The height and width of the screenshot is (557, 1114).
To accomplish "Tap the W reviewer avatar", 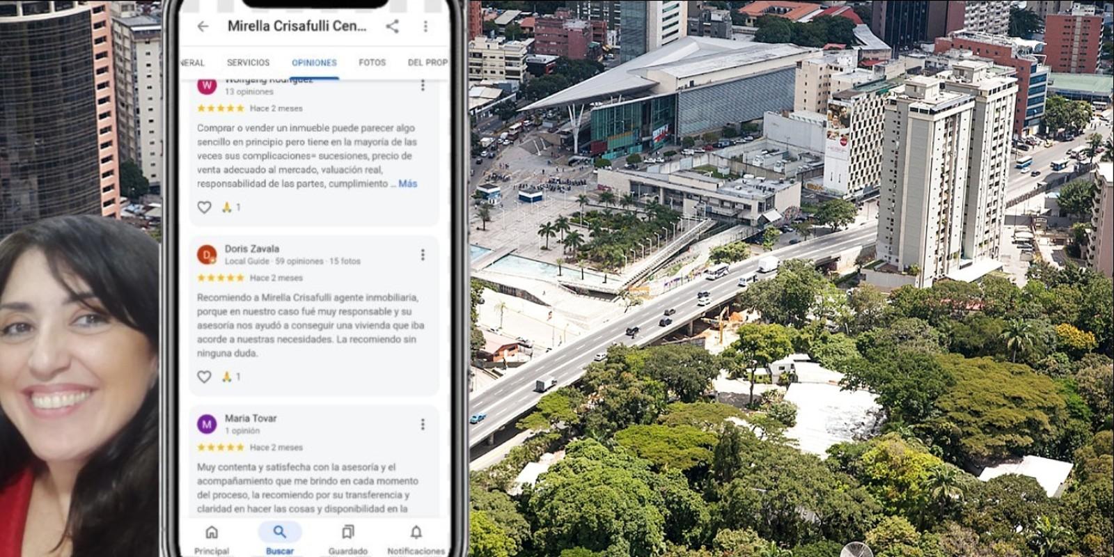I will [207, 86].
